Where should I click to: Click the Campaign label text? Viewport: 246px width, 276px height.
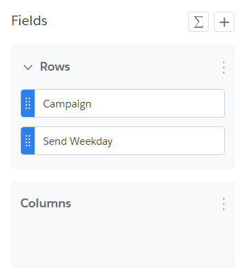click(67, 104)
